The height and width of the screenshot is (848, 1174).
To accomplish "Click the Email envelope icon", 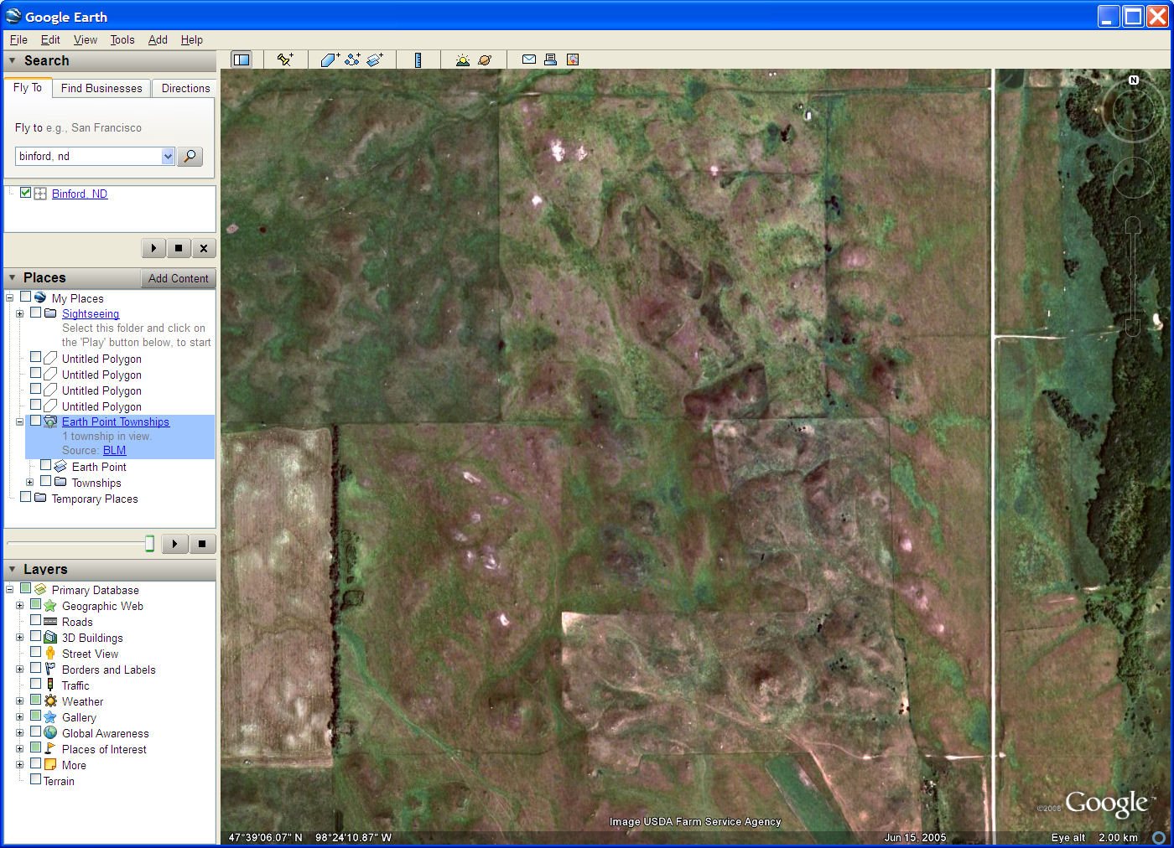I will (x=529, y=59).
